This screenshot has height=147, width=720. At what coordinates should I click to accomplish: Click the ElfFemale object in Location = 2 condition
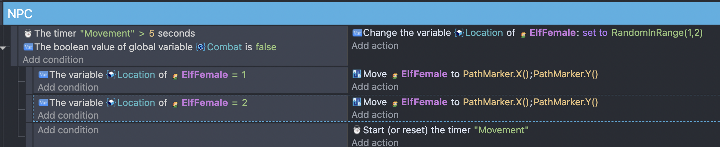coord(205,103)
